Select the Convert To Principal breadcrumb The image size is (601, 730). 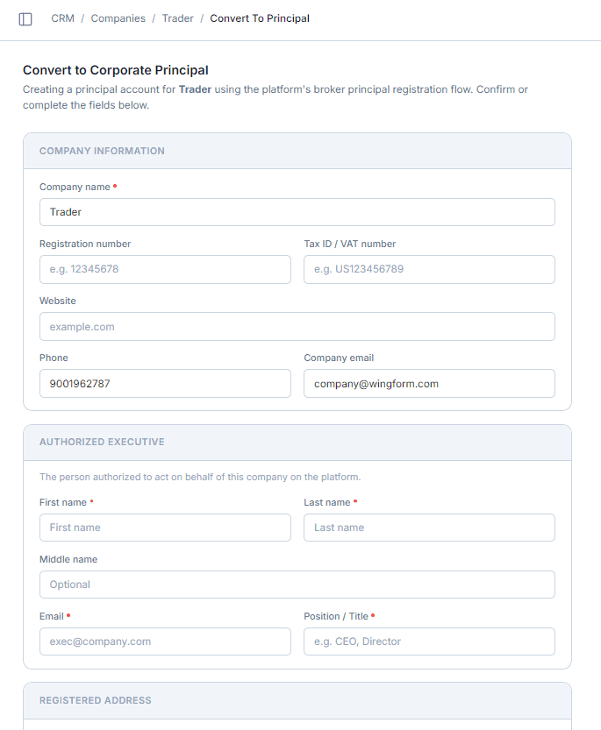click(260, 18)
